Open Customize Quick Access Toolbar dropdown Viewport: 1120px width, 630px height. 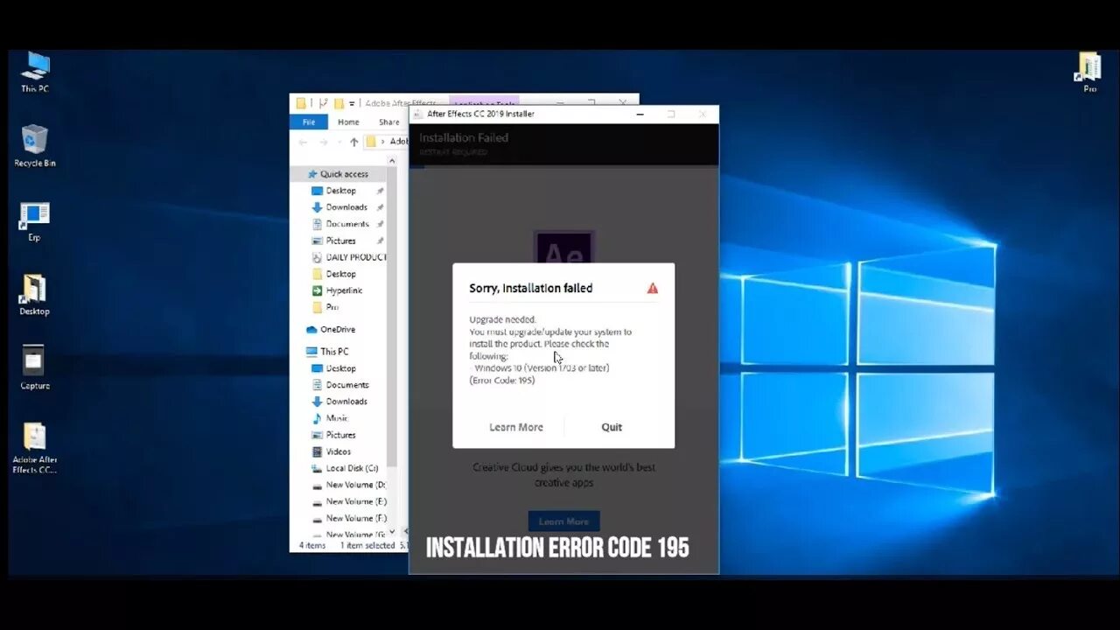tap(352, 103)
